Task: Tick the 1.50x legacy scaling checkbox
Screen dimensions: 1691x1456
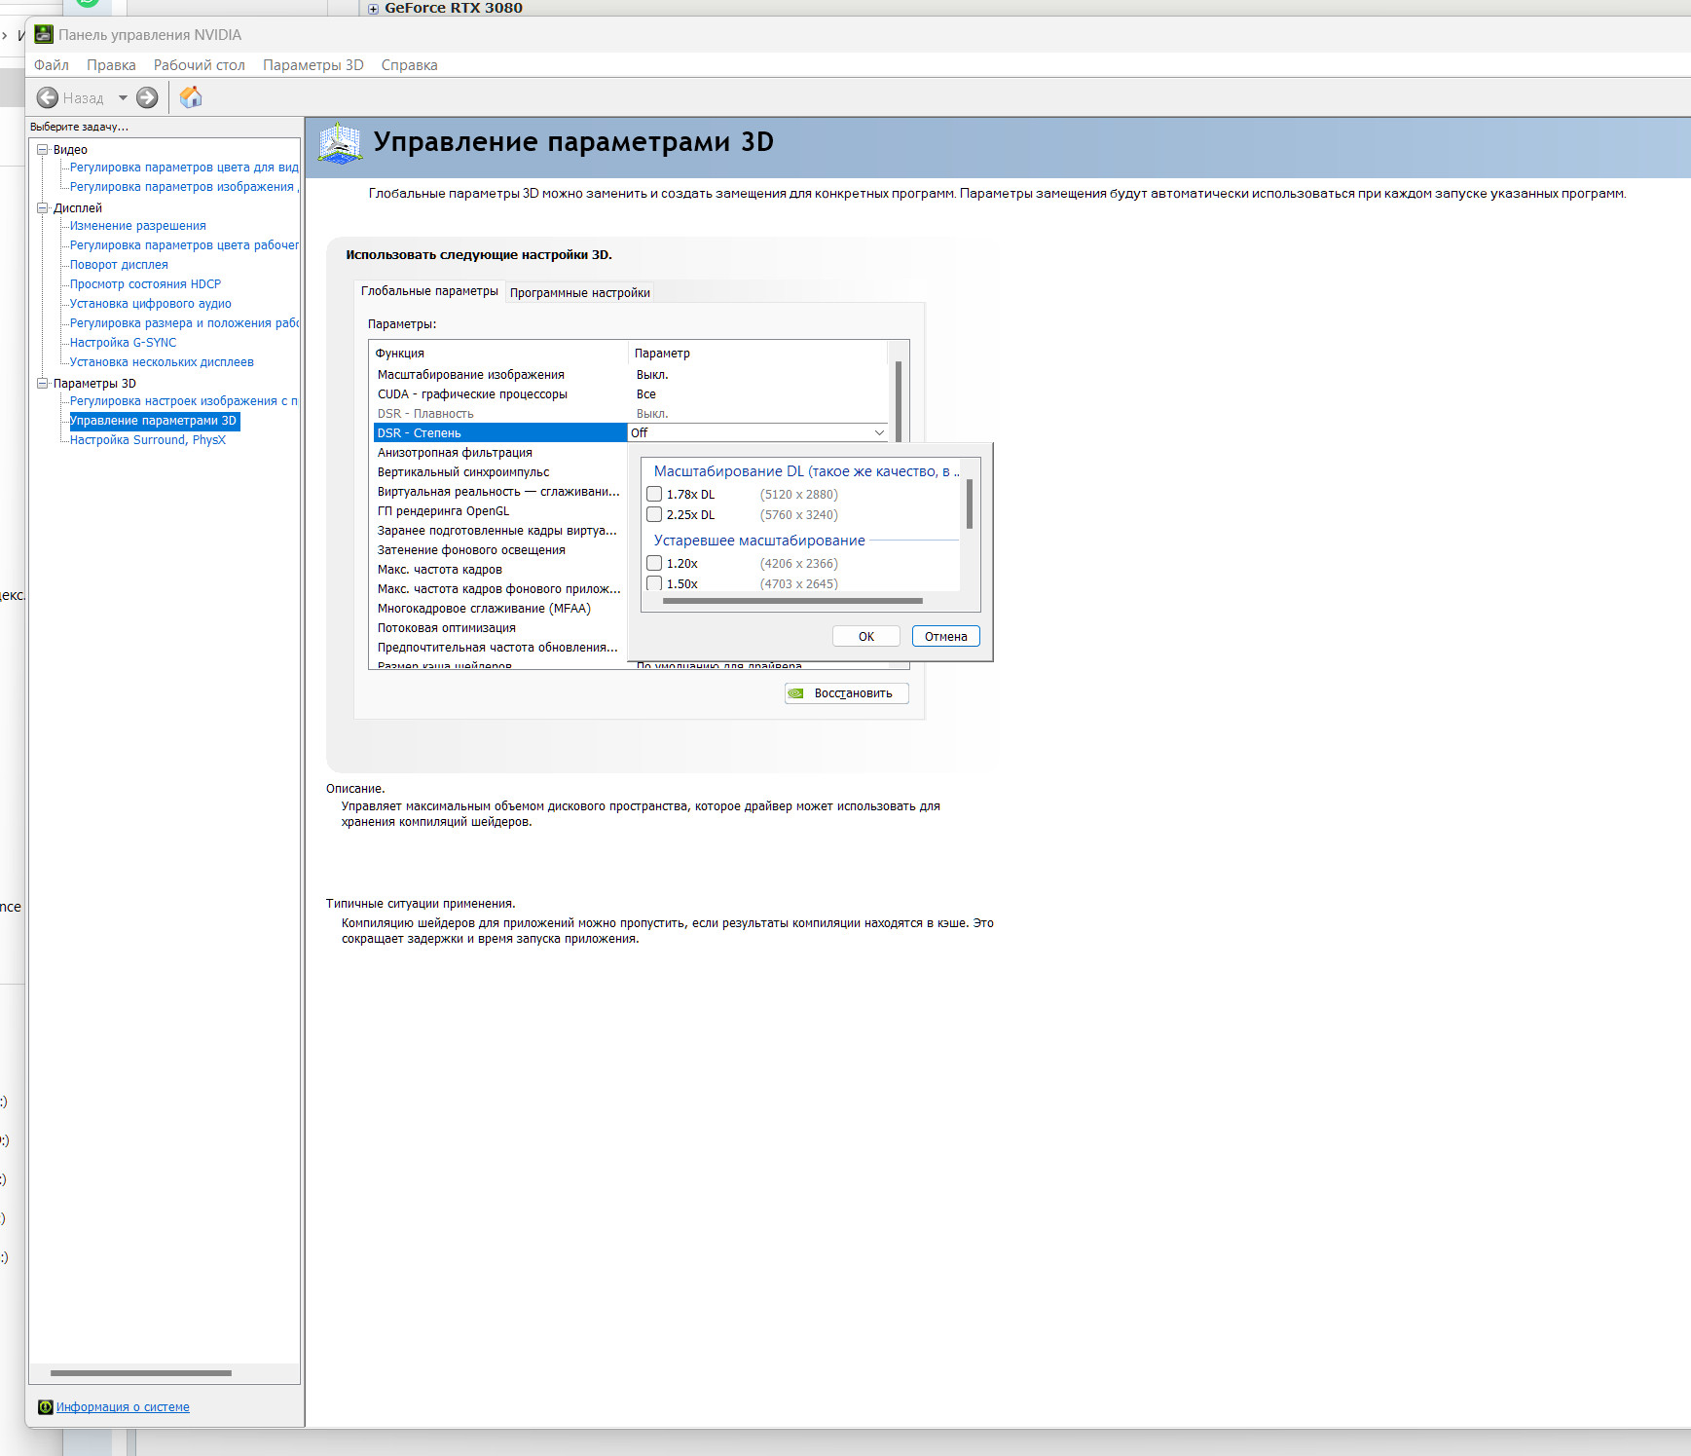Action: [x=654, y=583]
